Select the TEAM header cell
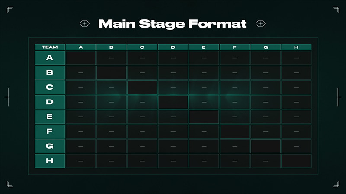Screen dimensions: 346x194 [50, 47]
